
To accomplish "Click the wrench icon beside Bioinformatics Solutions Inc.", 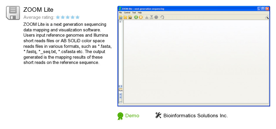I will point(159,115).
